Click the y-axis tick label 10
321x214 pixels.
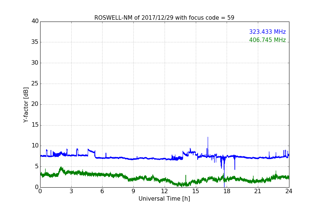[35, 146]
